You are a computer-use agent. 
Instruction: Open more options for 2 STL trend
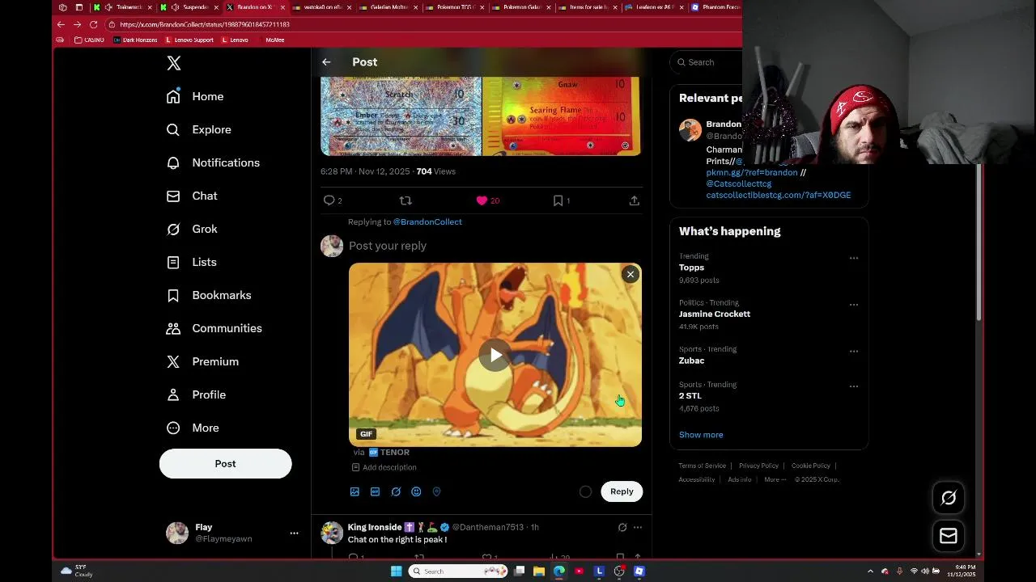[x=853, y=386]
